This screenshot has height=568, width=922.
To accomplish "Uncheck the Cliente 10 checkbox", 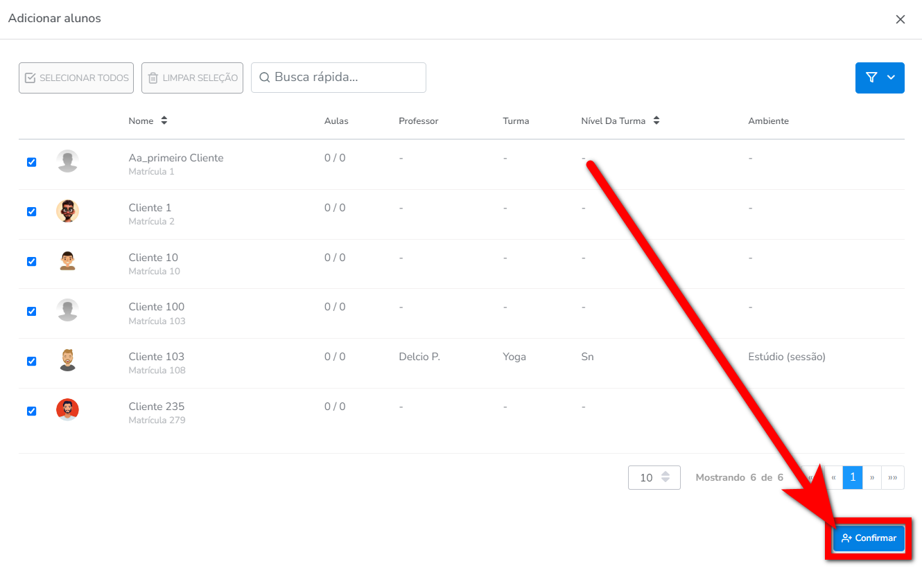I will coord(31,261).
